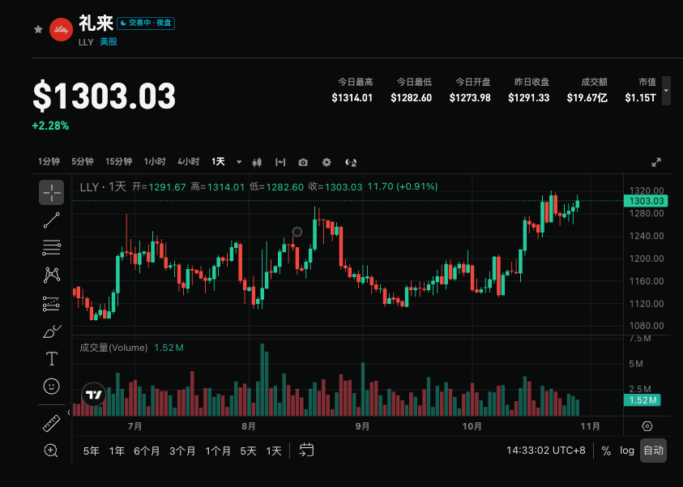Open chart settings gear icon
The image size is (683, 487).
click(x=327, y=163)
